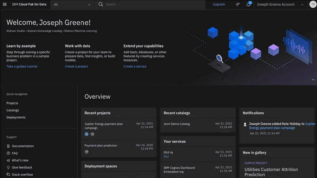Collapse the welcome banner with chevron
317x178 pixels.
pyautogui.click(x=313, y=80)
